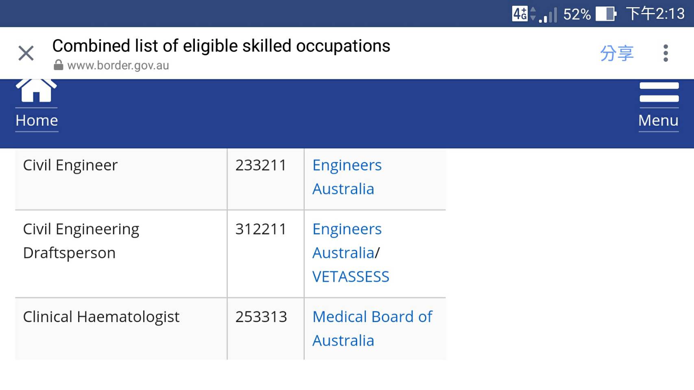The height and width of the screenshot is (390, 694).
Task: Close the in-app browser page
Action: coord(26,53)
